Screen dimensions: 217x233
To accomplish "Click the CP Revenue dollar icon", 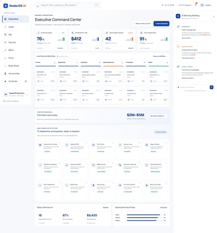I will (x=73, y=33).
